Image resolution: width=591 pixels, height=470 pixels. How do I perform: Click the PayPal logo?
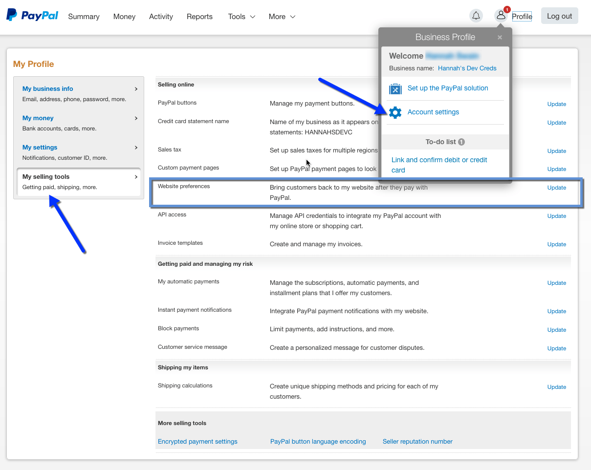[x=32, y=16]
